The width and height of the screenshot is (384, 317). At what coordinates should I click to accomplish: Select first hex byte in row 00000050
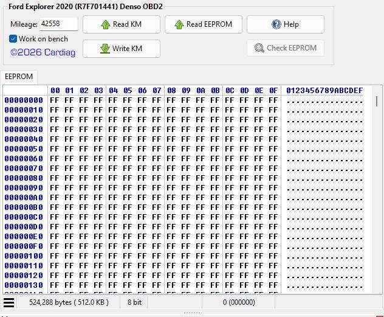point(55,149)
